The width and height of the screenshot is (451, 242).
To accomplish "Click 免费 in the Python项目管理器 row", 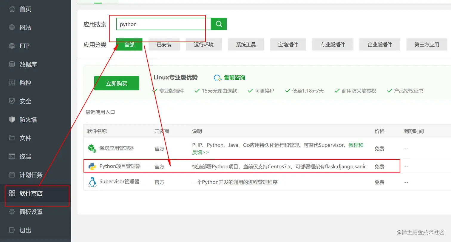I will pyautogui.click(x=379, y=167).
